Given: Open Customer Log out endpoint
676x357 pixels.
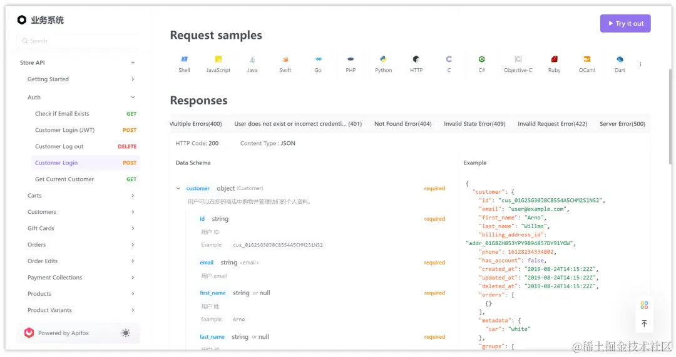Looking at the screenshot, I should pyautogui.click(x=85, y=146).
